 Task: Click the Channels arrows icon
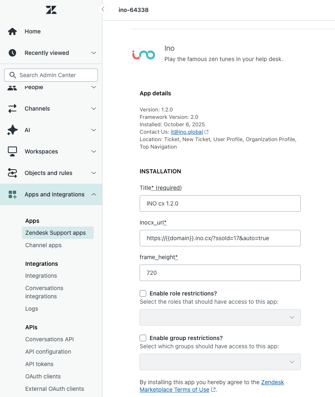(x=12, y=109)
